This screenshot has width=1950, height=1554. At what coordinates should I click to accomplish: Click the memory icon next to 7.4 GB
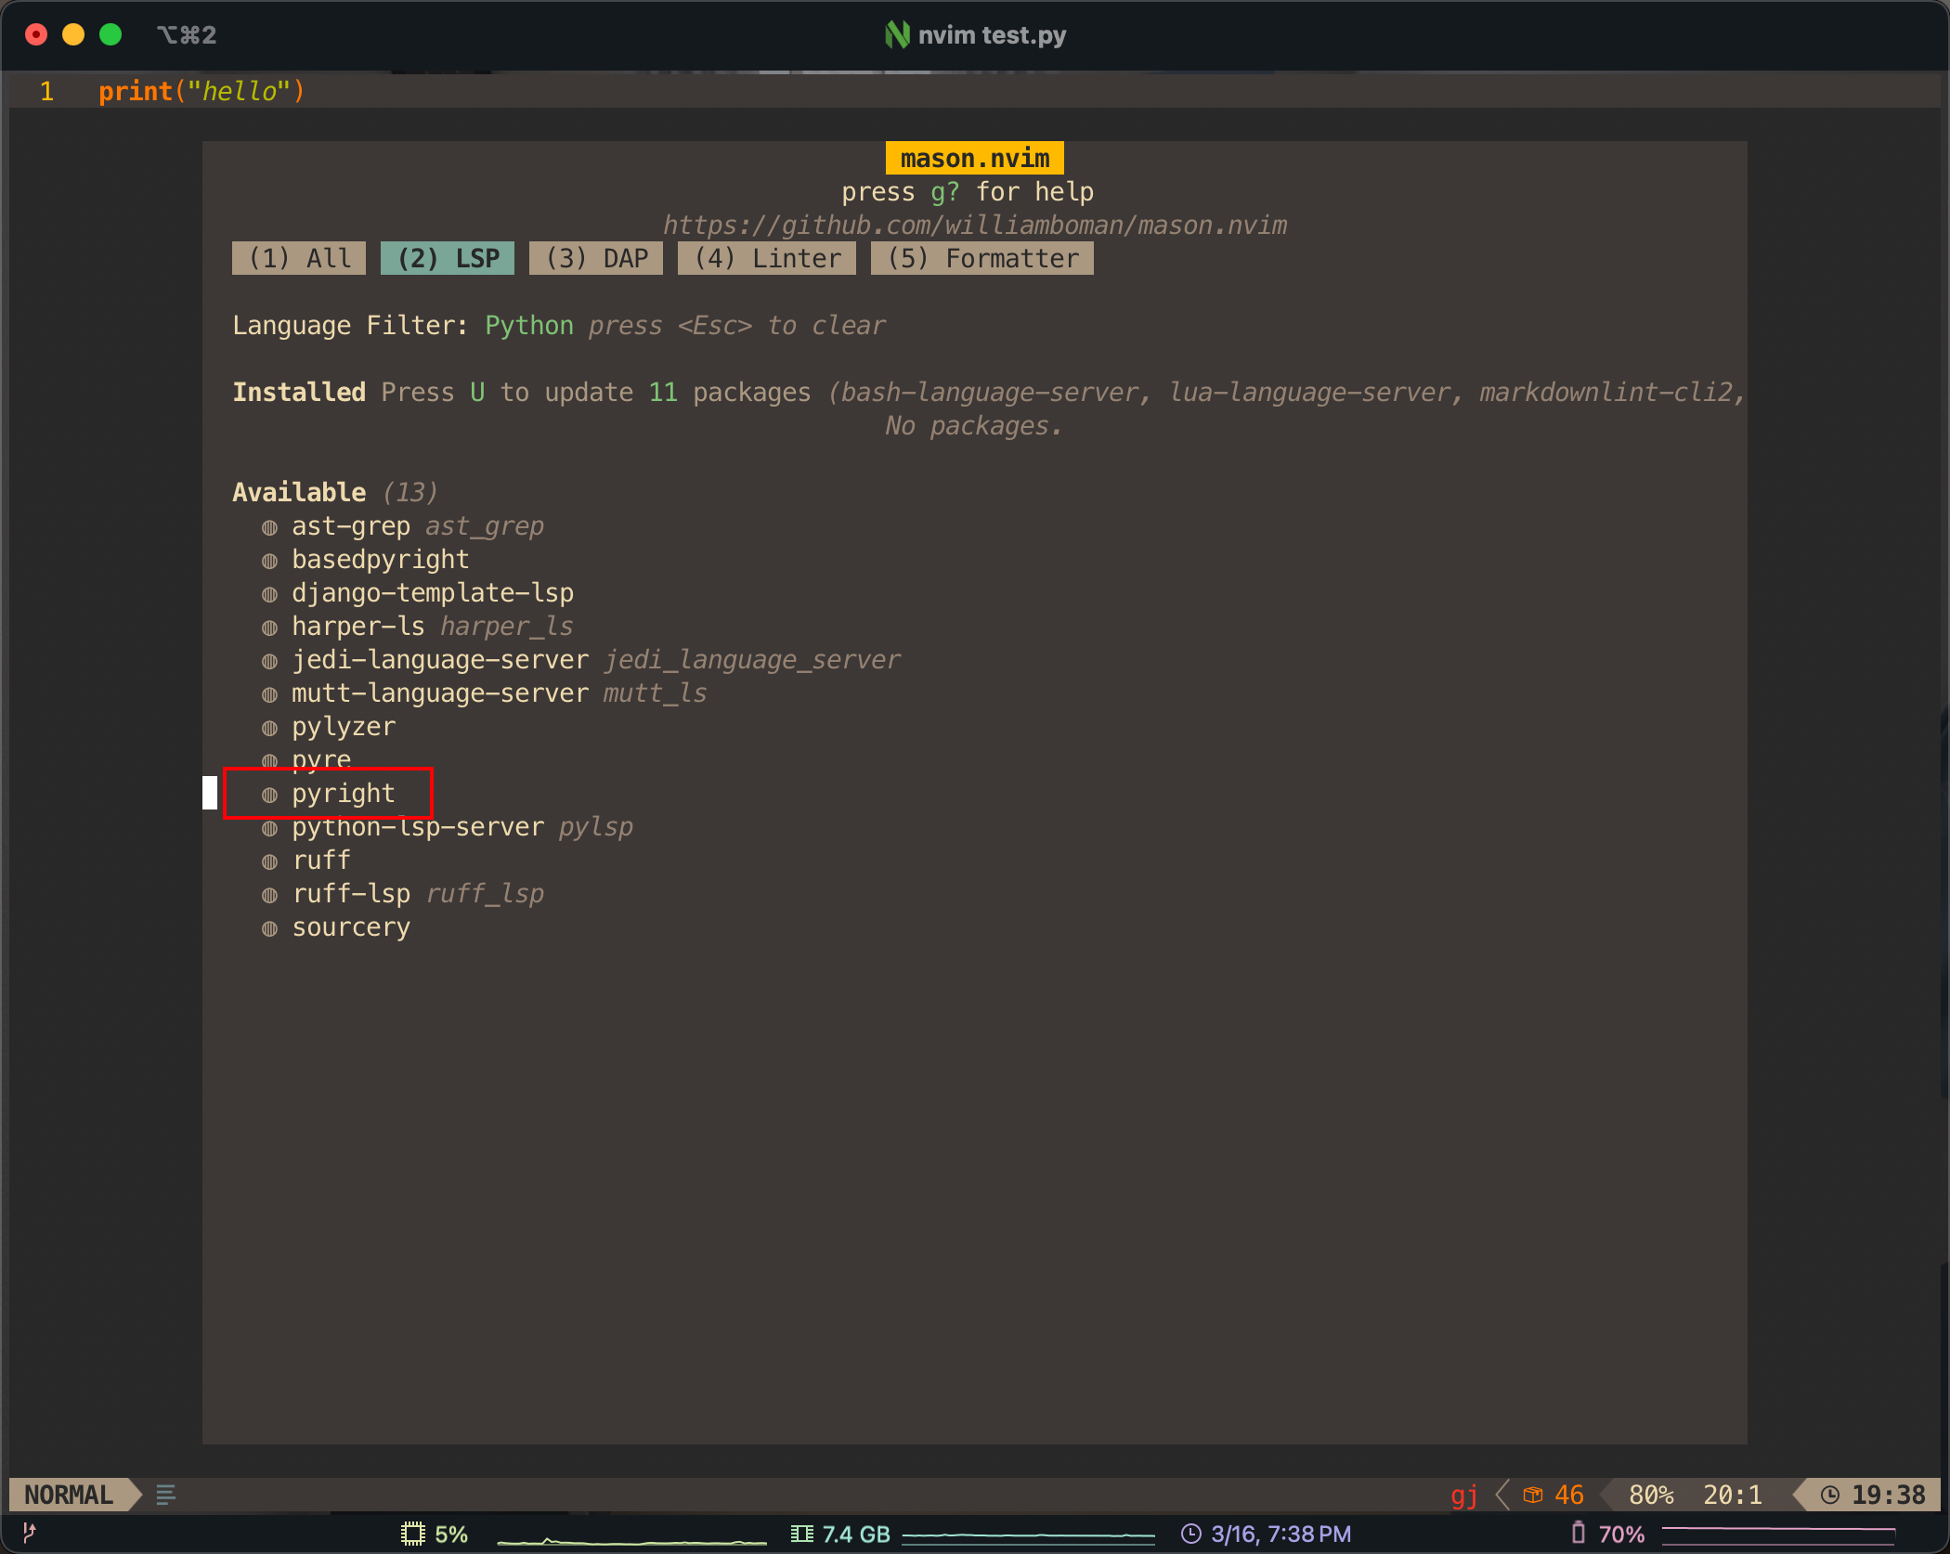click(801, 1534)
